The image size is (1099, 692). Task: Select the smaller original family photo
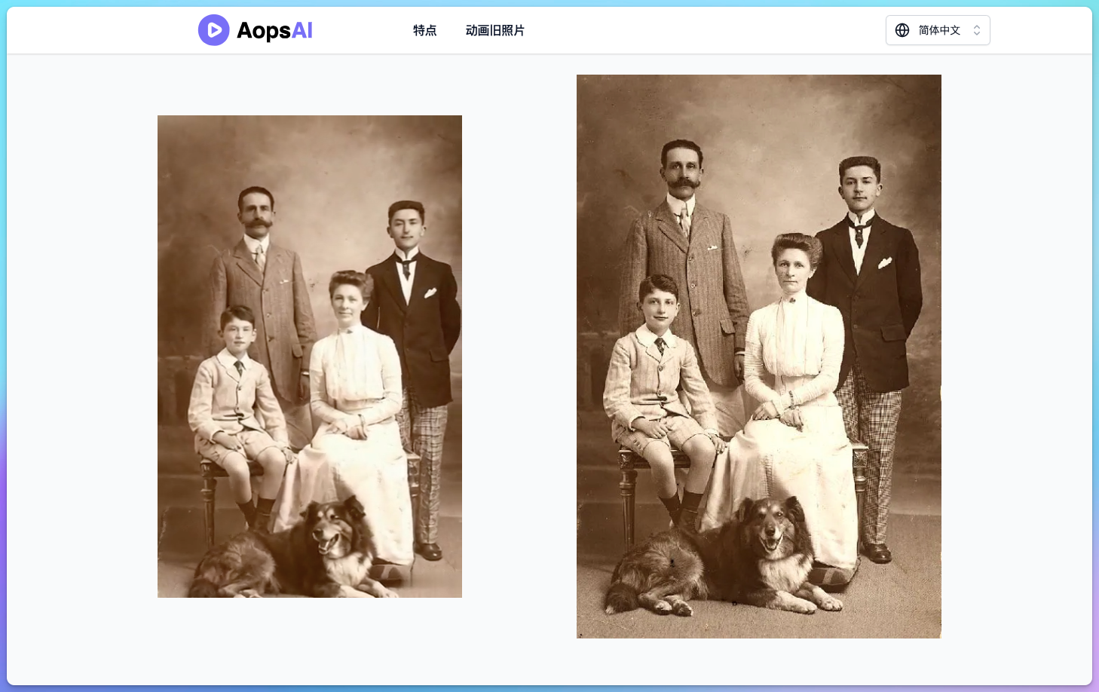(x=310, y=357)
